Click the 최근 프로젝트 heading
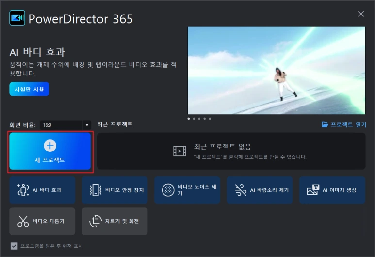The height and width of the screenshot is (257, 375). pos(115,124)
